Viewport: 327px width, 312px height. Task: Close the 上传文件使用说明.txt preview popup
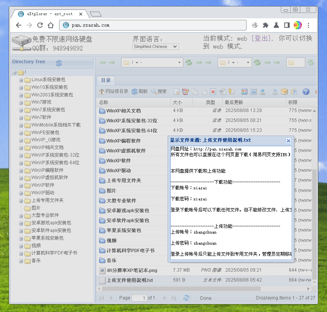tap(289, 141)
